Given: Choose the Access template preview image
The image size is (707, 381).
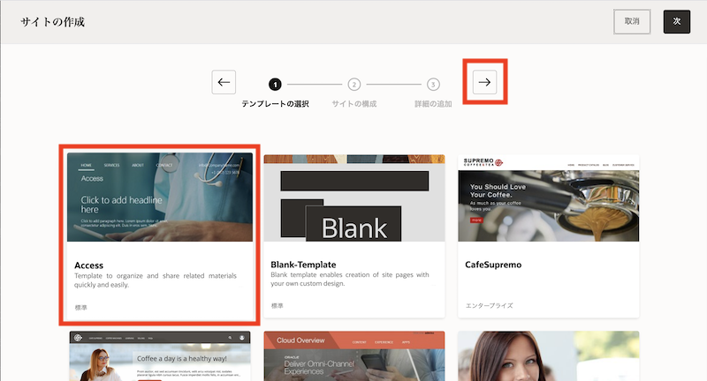Looking at the screenshot, I should (x=160, y=198).
